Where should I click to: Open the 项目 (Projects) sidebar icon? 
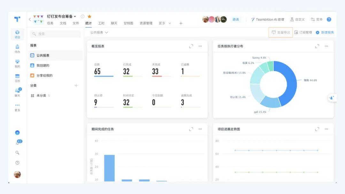[x=17, y=34]
